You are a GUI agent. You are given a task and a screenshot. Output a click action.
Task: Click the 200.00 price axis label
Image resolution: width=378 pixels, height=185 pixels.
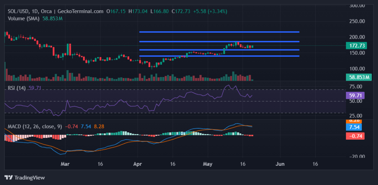point(357,37)
